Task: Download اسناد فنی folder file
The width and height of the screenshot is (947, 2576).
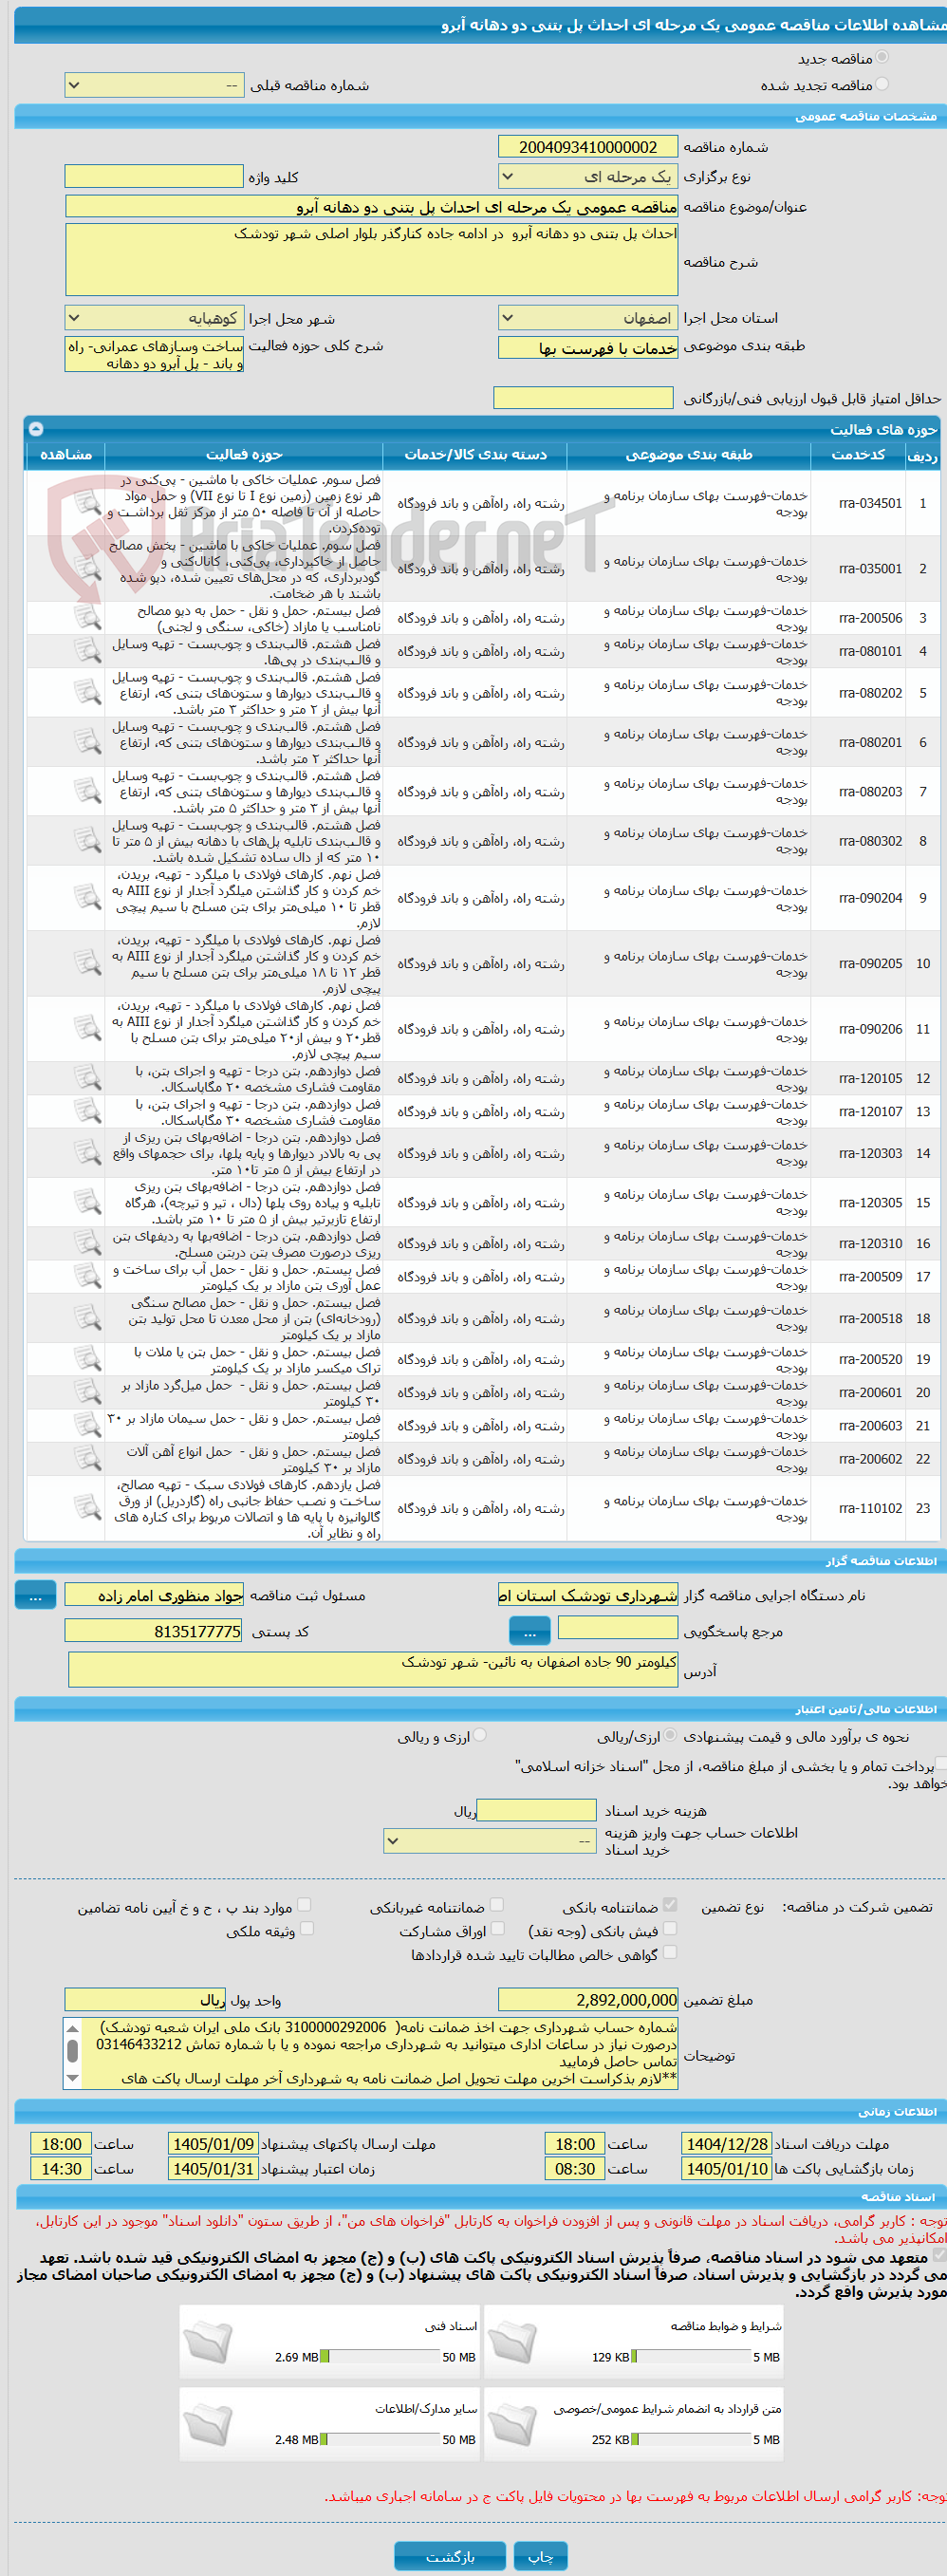Action: coord(208,2343)
